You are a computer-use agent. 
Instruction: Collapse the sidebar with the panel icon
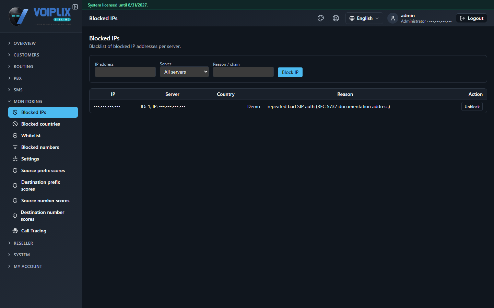(x=75, y=7)
